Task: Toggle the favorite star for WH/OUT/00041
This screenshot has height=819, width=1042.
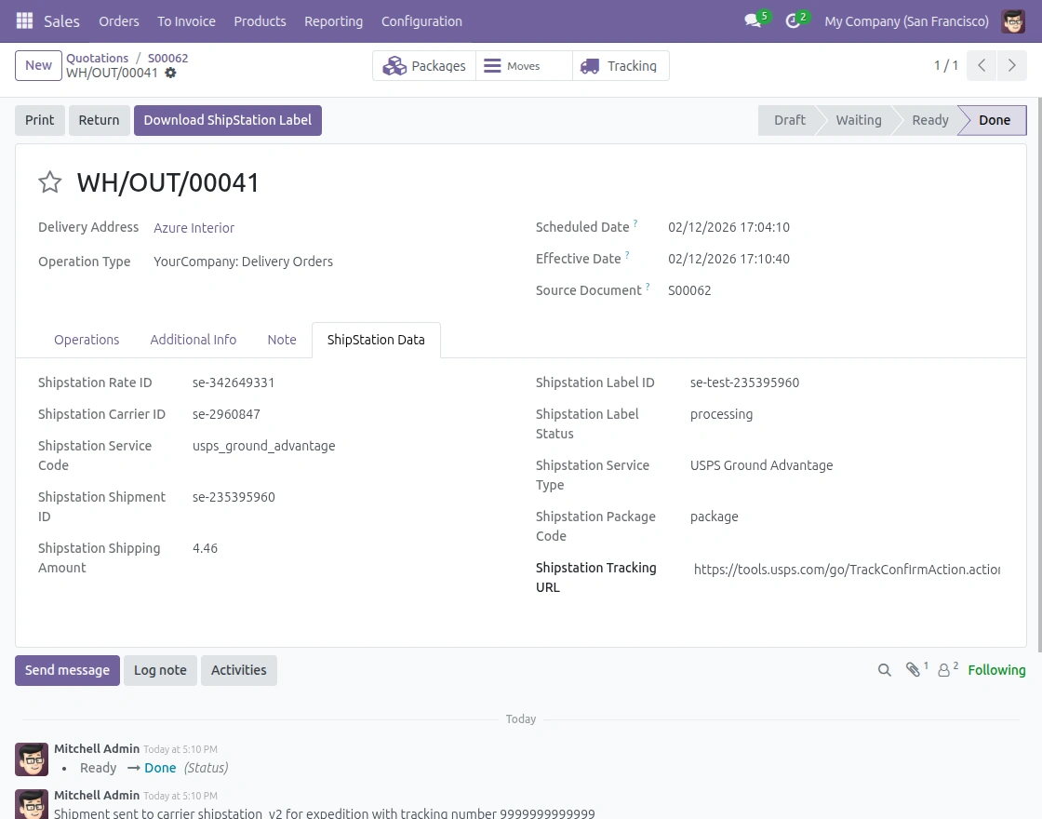Action: point(50,182)
